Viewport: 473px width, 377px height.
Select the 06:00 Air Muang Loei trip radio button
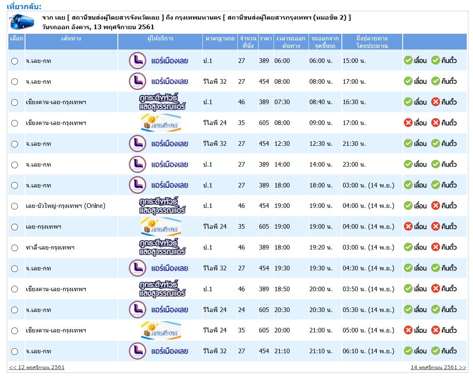pos(15,61)
